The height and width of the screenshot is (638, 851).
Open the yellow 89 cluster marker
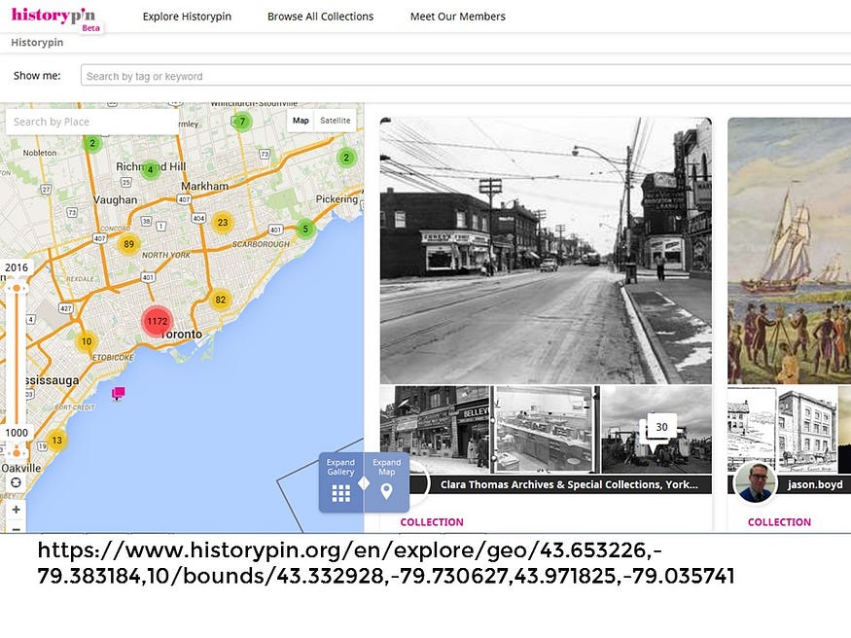click(128, 244)
